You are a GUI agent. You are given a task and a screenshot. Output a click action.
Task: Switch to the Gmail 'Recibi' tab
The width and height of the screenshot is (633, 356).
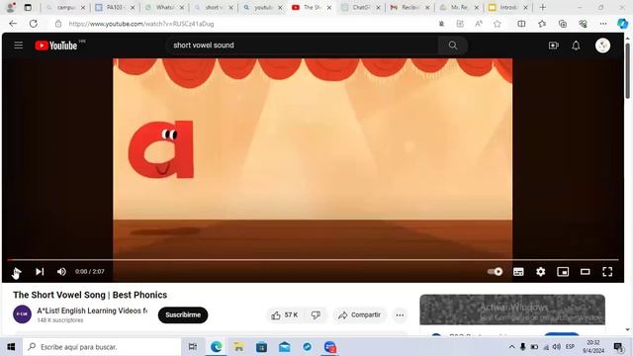(x=409, y=7)
